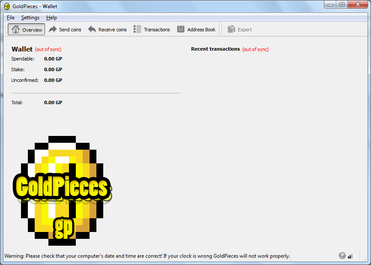Click the clock warning message in status bar
This screenshot has width=371, height=265.
point(147,256)
